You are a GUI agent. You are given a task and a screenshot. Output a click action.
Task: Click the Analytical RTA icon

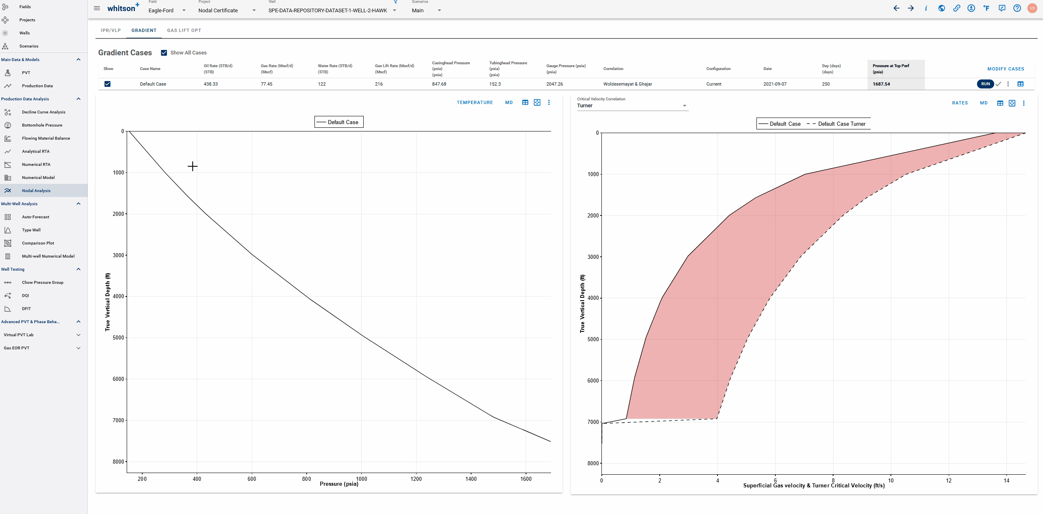coord(9,152)
